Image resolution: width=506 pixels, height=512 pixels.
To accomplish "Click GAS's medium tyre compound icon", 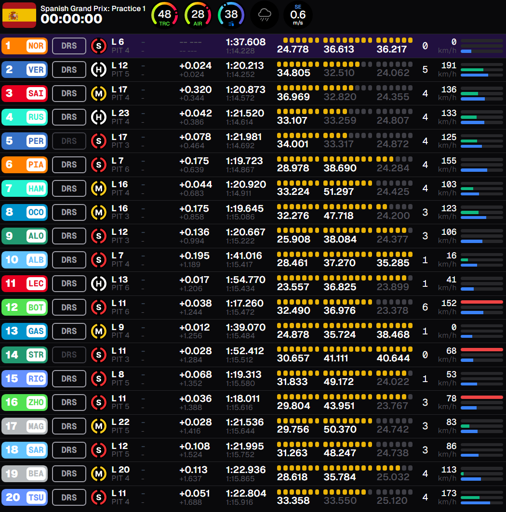I will (98, 332).
